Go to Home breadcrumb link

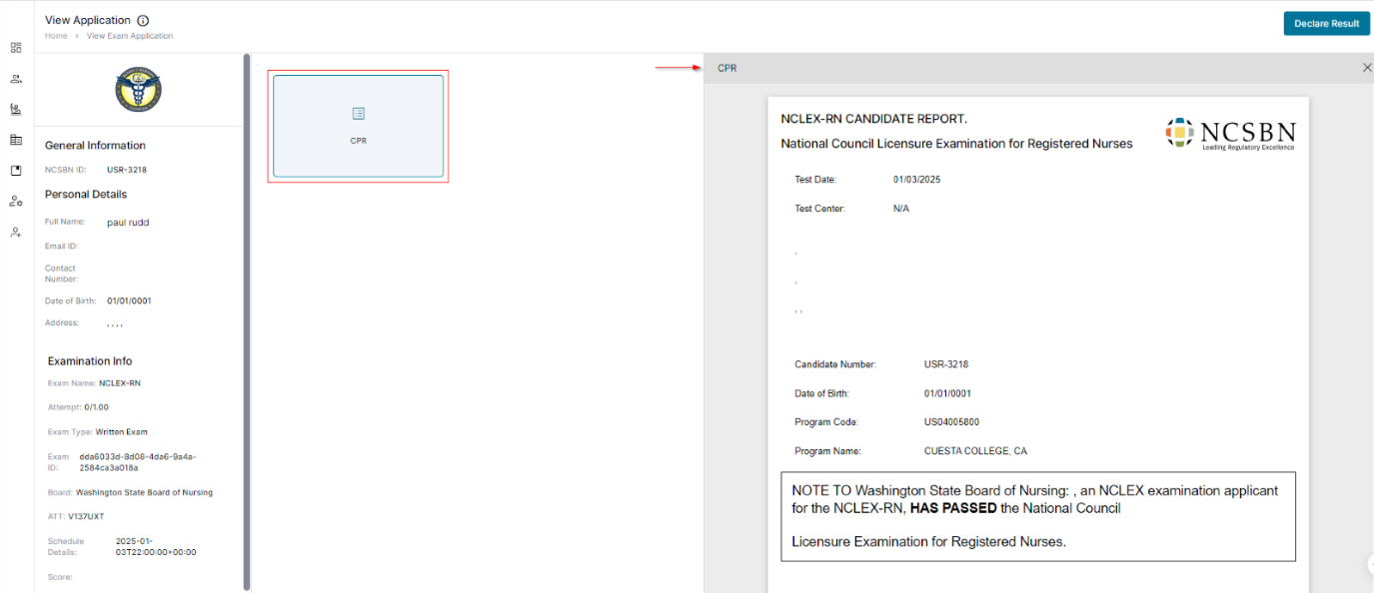pyautogui.click(x=56, y=36)
